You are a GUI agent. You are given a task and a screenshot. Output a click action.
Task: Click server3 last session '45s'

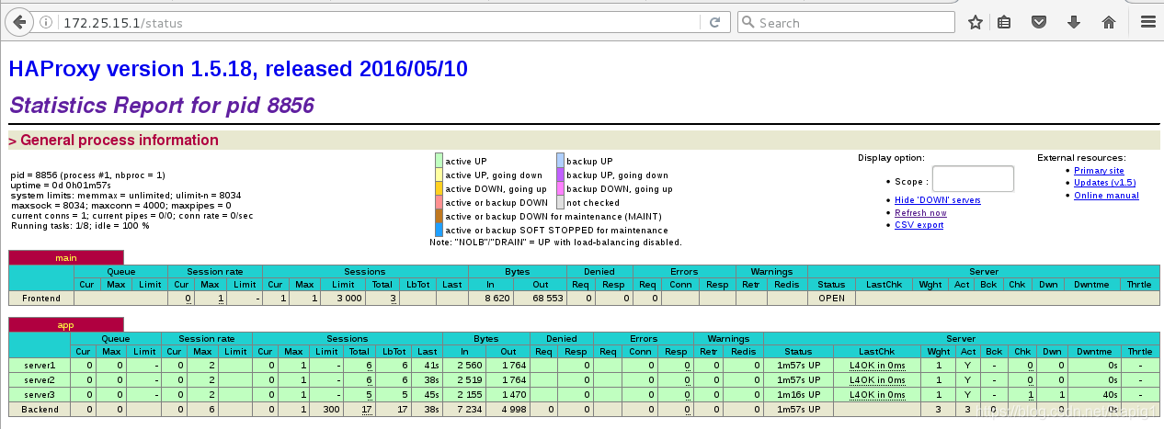pyautogui.click(x=431, y=393)
